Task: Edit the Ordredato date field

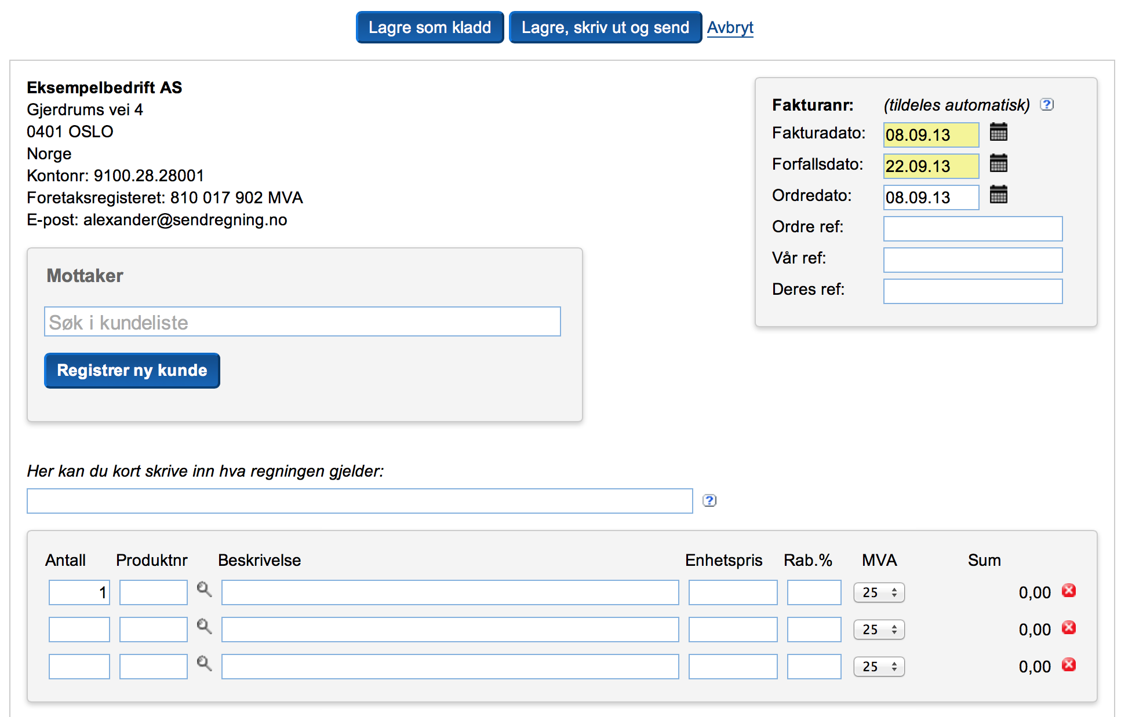Action: point(931,197)
